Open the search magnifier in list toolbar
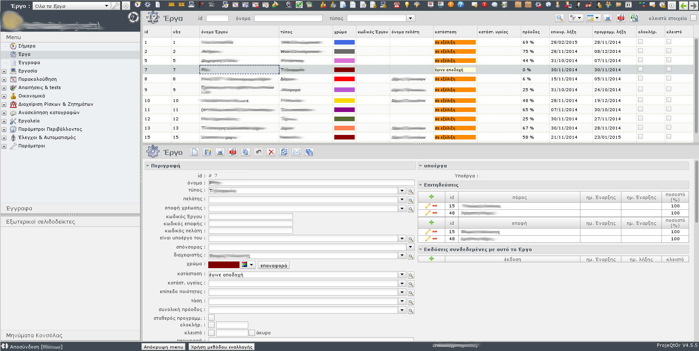The image size is (699, 351). tap(560, 18)
